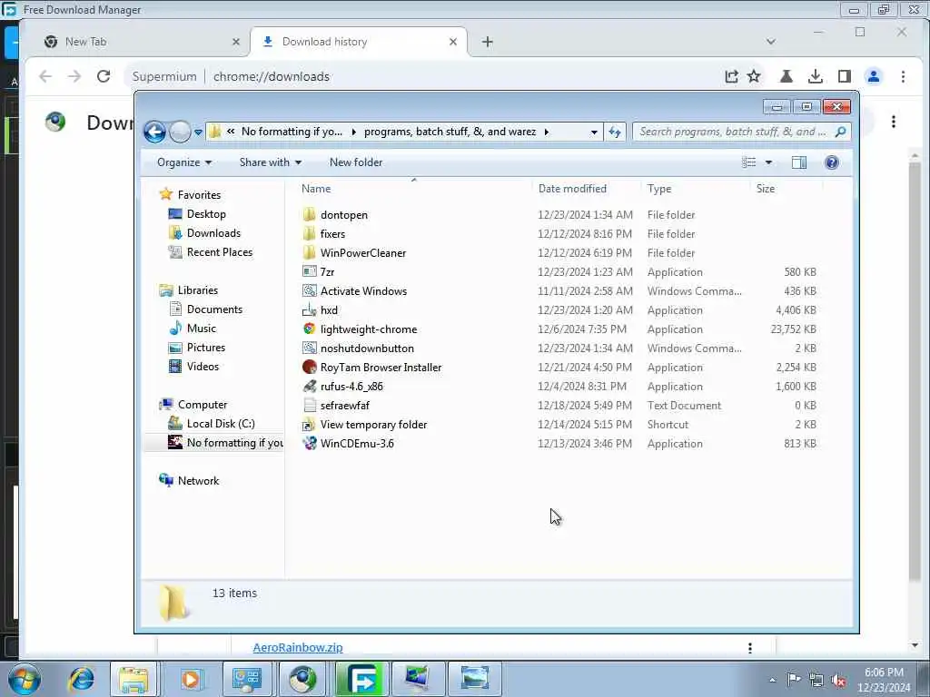Screen dimensions: 930x697
Task: Open Downloads in navigation pane
Action: tap(213, 233)
